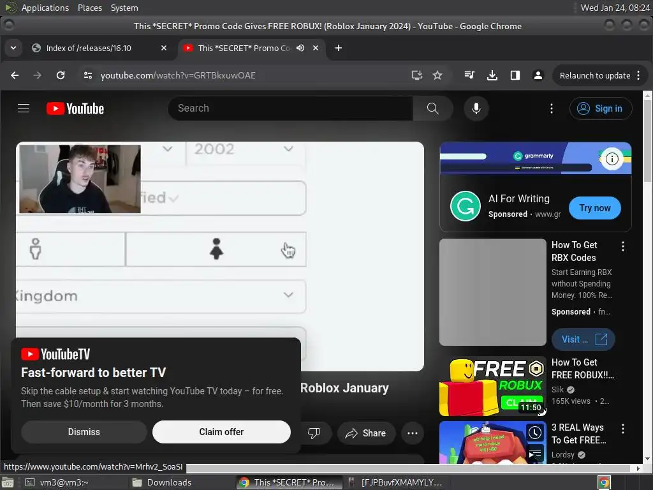653x490 pixels.
Task: Click the clock showing Wed Jan 24
Action: pos(615,8)
